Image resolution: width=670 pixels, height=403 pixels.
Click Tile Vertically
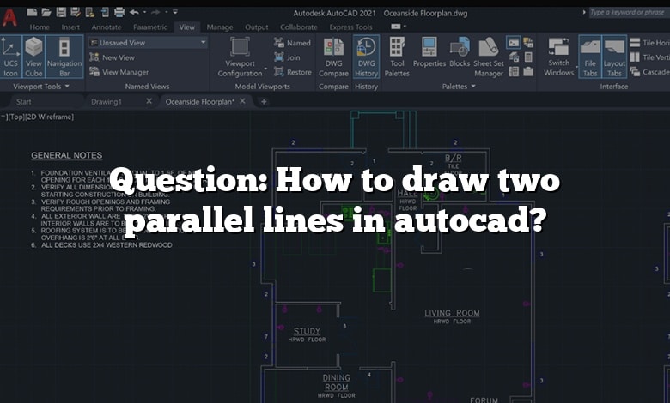pos(649,57)
